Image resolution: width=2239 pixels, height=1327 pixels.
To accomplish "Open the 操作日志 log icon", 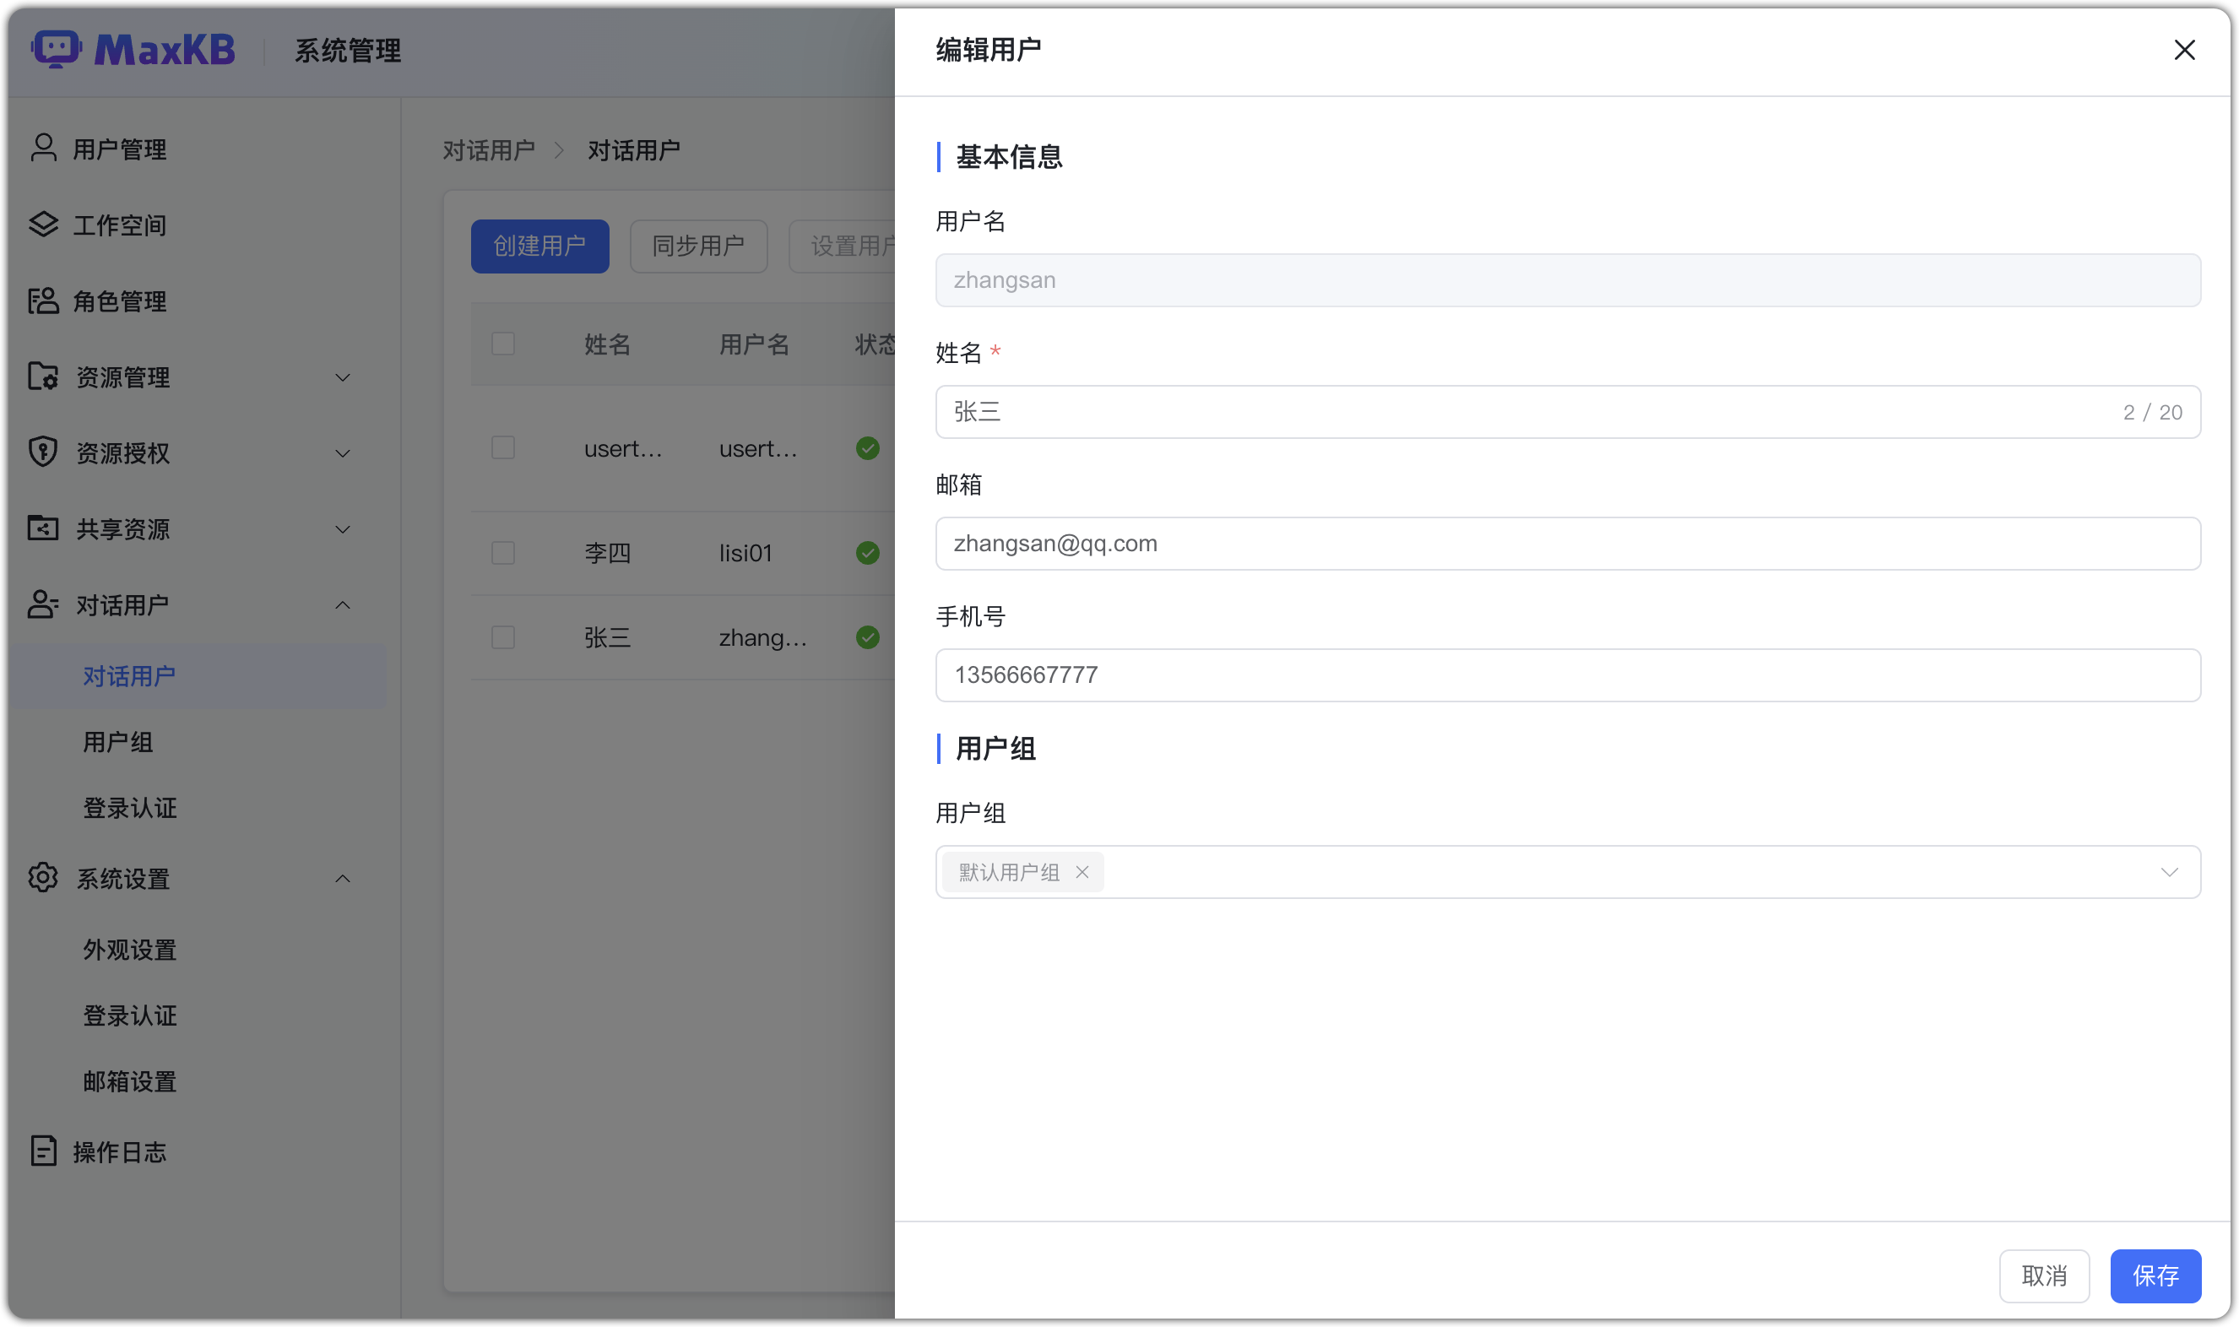I will 42,1151.
